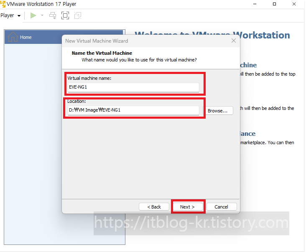This screenshot has height=252, width=306.
Task: Maximize the VMware Player window
Action: tap(274, 4)
